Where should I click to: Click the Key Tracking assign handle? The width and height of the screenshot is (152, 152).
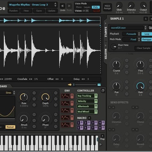[96, 96]
